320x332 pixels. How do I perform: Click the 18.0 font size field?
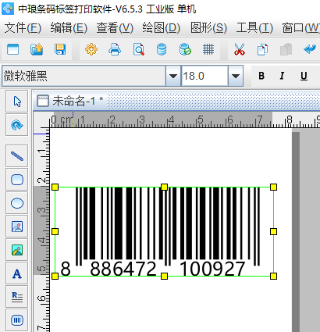click(204, 76)
